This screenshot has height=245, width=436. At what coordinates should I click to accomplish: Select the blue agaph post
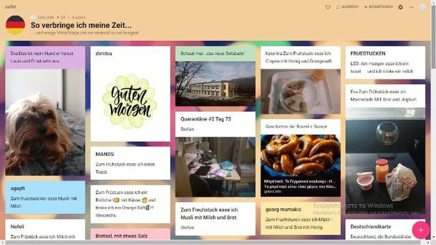tap(45, 197)
